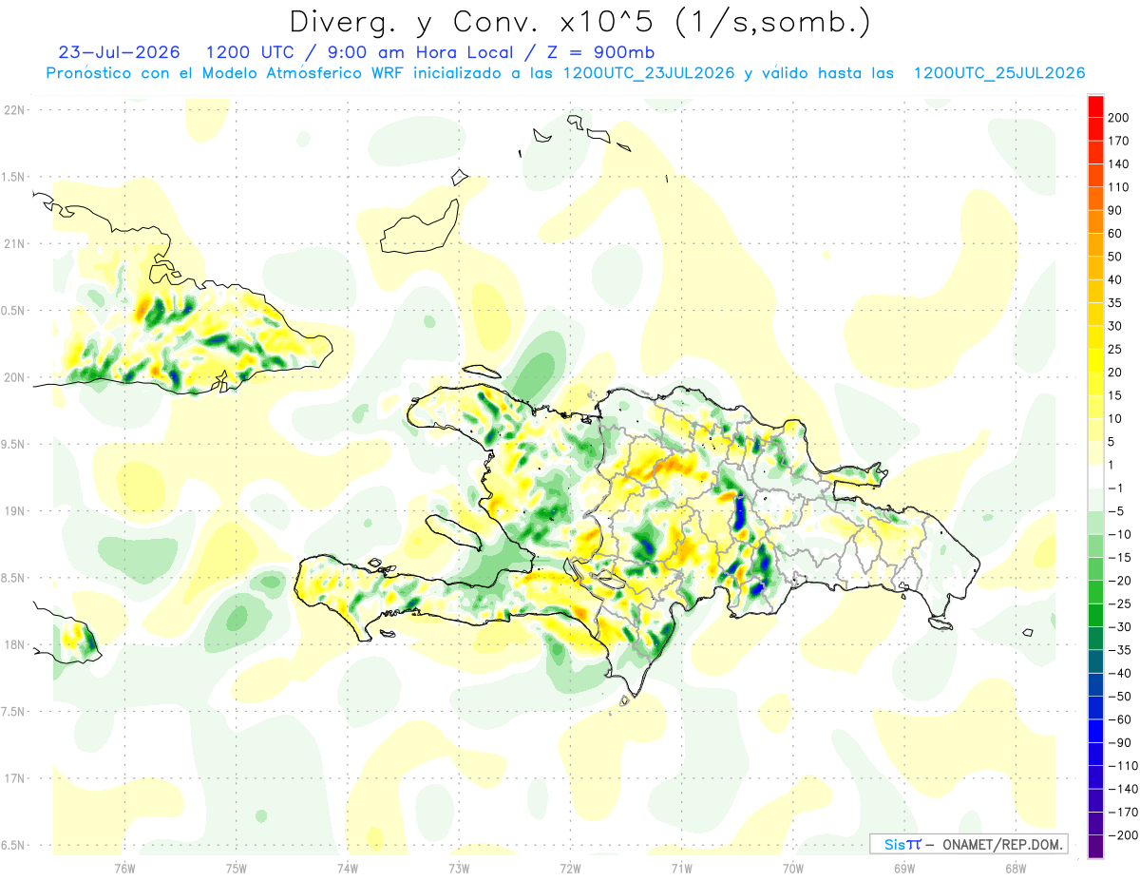Click the '9.5N' latitude label
1140x881 pixels.
pos(13,444)
